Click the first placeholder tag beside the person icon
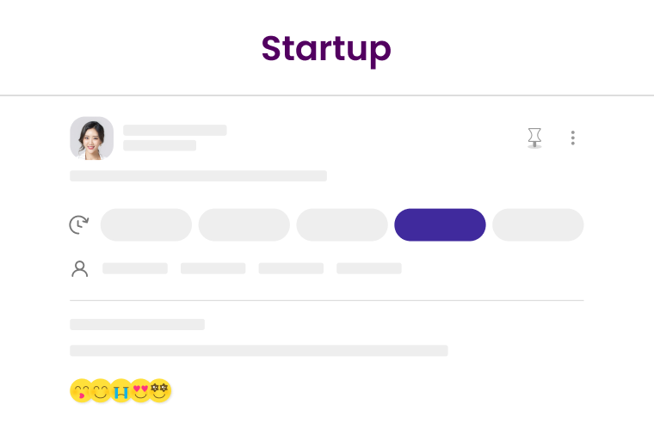 [135, 268]
